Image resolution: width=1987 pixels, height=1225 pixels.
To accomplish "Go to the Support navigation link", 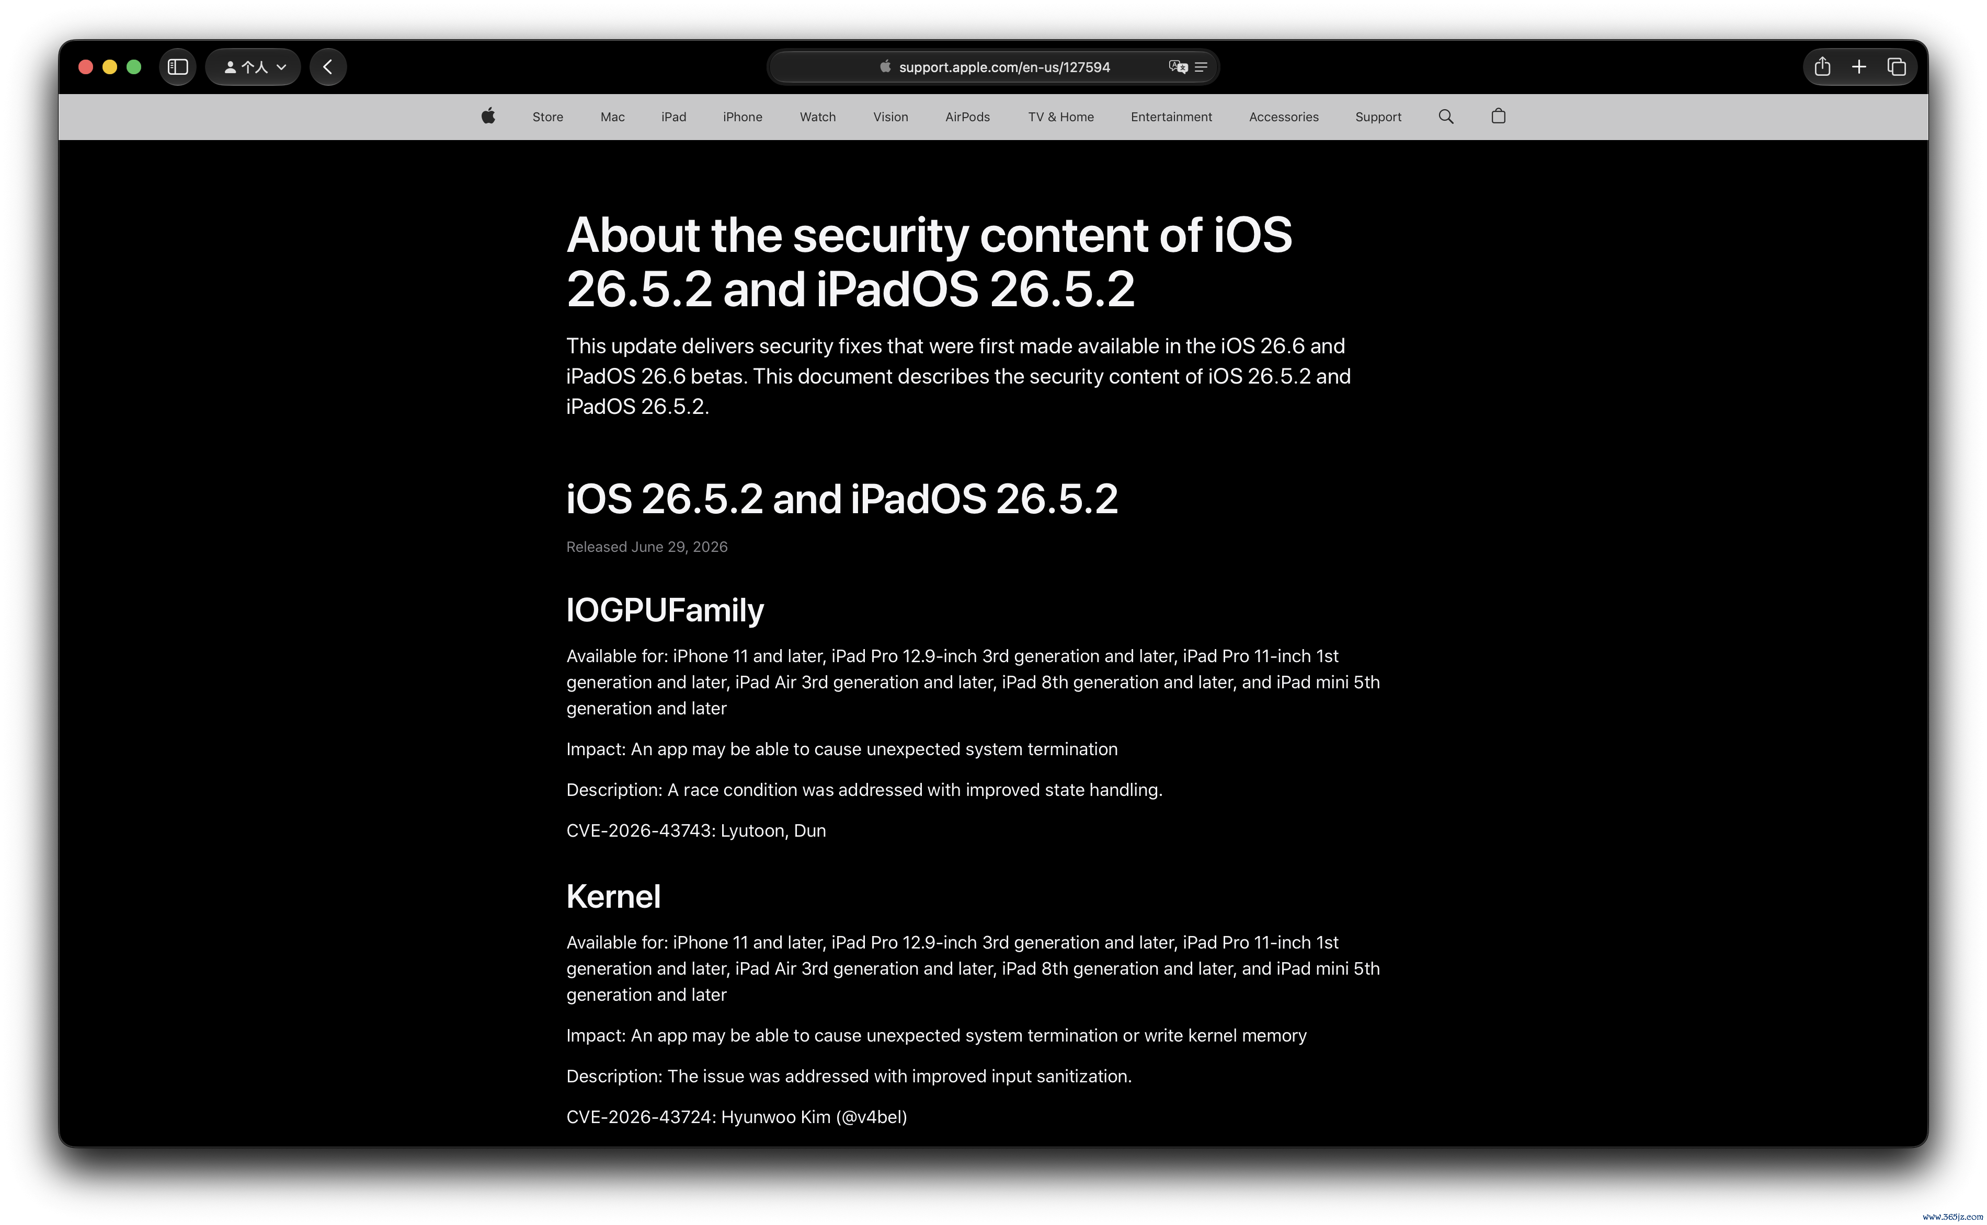I will (1378, 118).
